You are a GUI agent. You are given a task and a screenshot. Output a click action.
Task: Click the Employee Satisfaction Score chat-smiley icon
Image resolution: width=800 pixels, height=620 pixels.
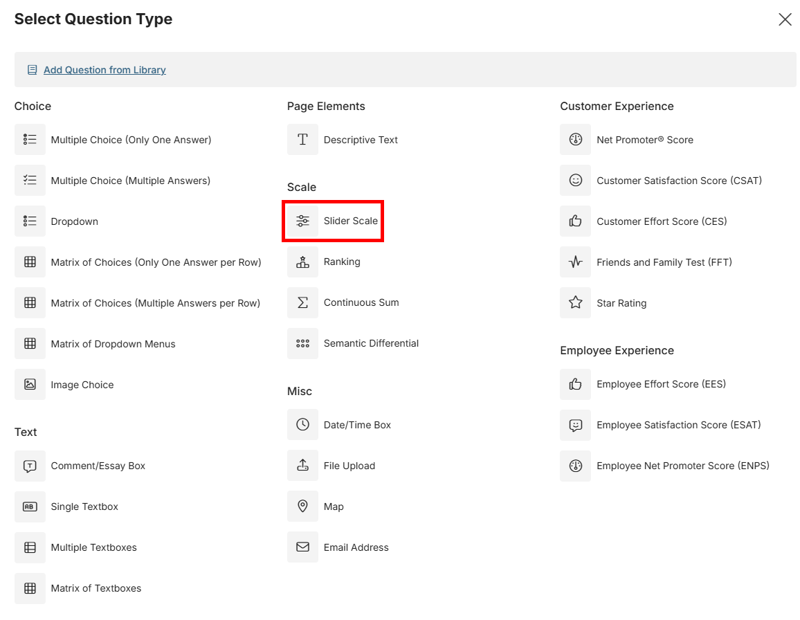pos(576,425)
